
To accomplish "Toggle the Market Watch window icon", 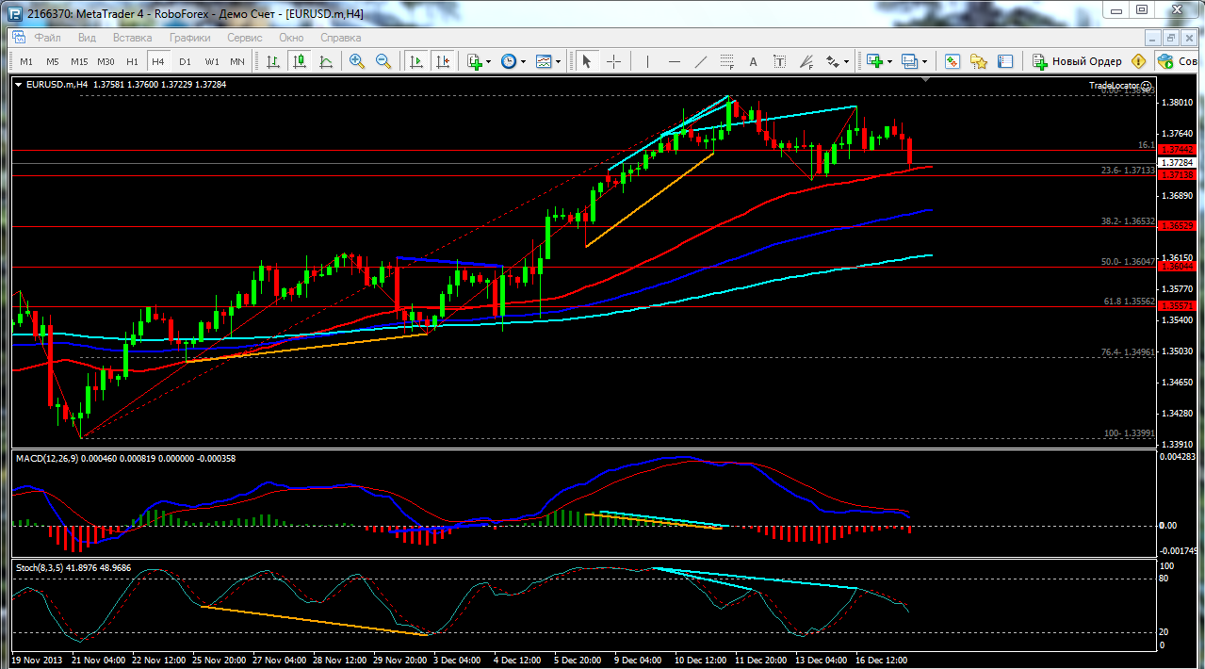I will pos(953,61).
